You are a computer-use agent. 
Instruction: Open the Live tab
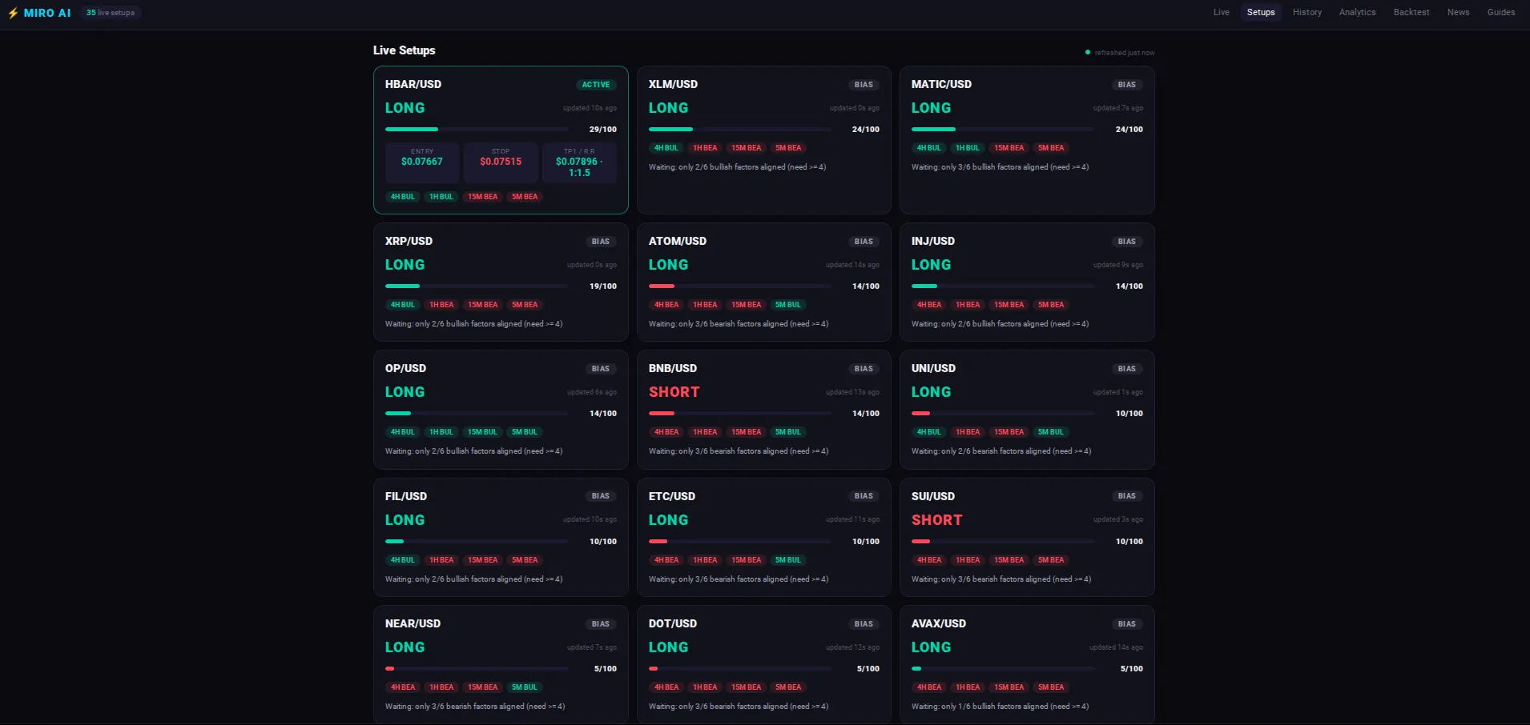click(x=1221, y=12)
